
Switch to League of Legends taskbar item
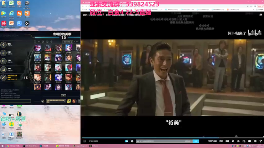80,146
